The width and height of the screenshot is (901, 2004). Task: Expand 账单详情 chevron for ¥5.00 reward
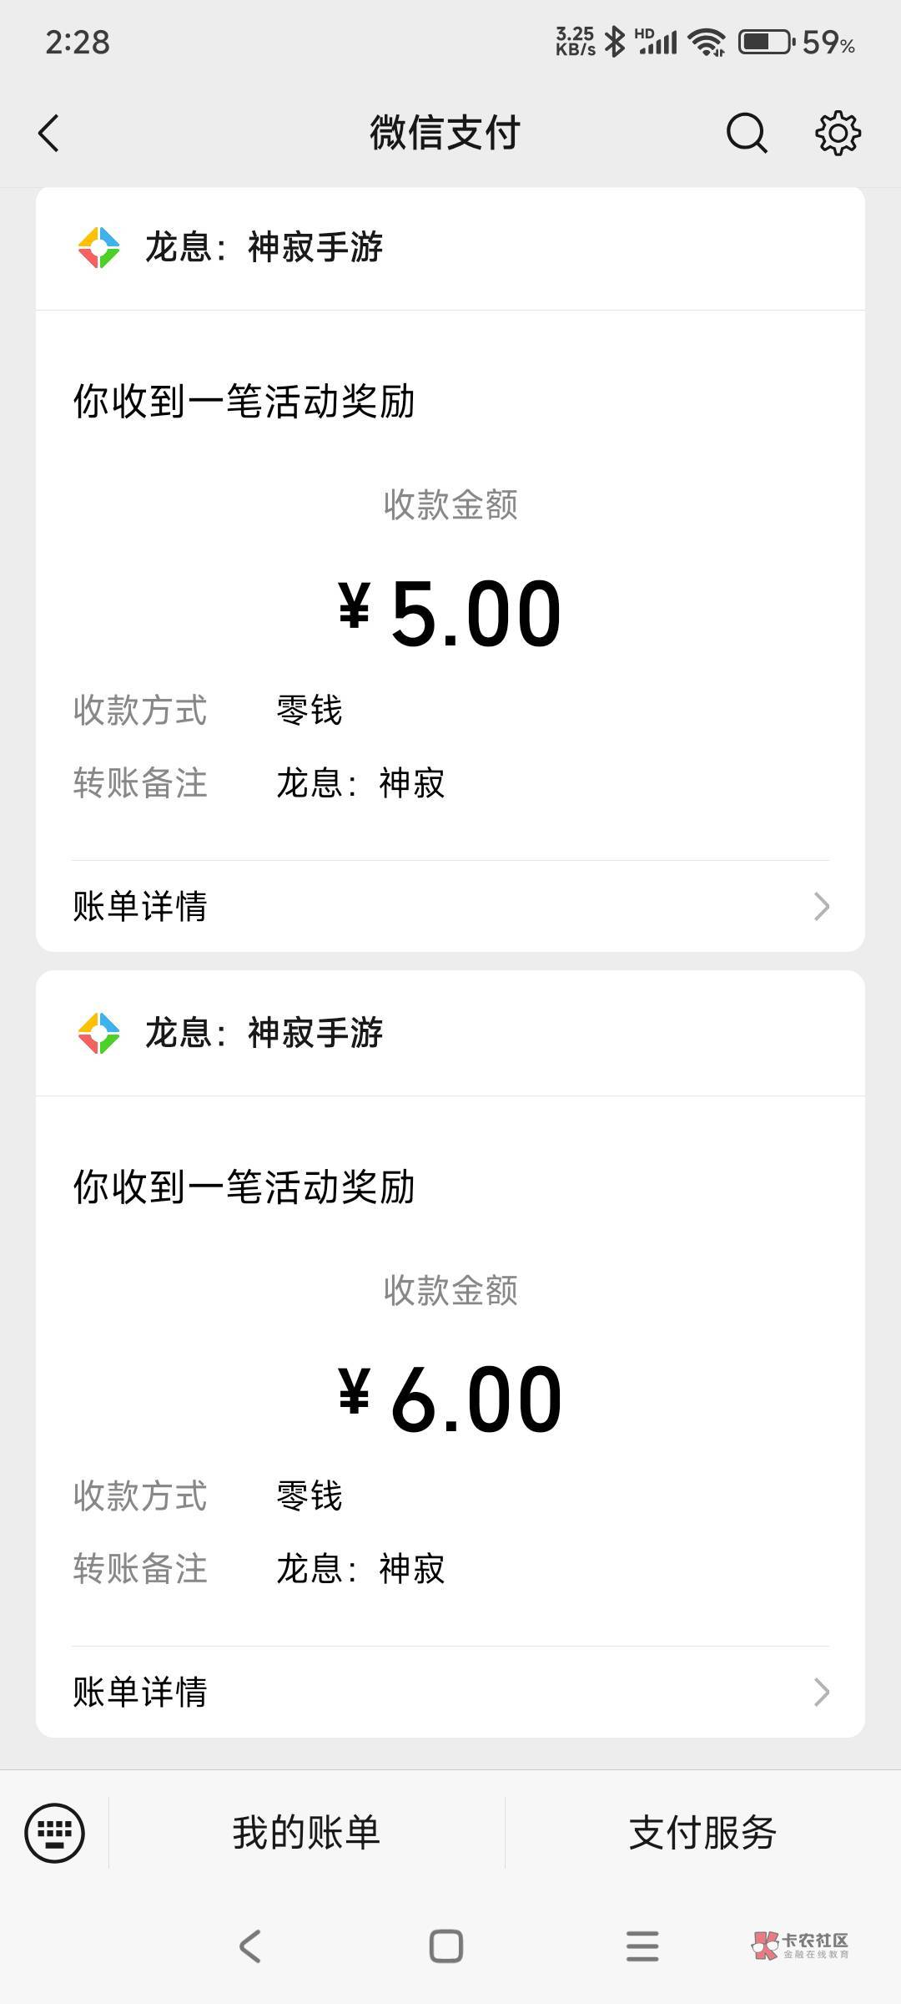[x=821, y=906]
